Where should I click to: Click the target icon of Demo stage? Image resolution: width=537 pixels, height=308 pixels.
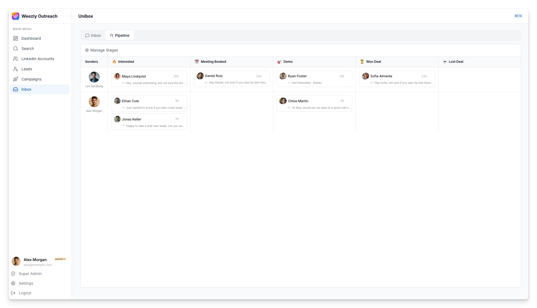click(279, 62)
